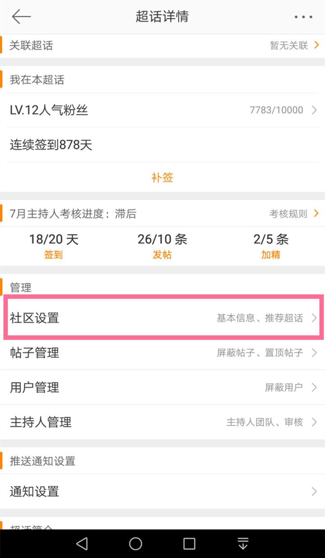Tap 加精 under the 2/5 条 stat
Screen dimensions: 325x558
pyautogui.click(x=271, y=254)
